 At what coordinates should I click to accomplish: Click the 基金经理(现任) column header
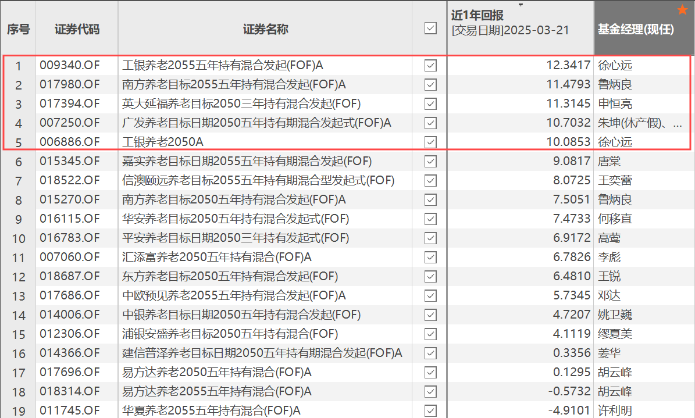point(636,29)
